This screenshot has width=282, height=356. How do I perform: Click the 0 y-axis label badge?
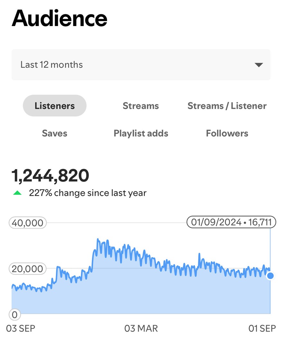coord(15,315)
